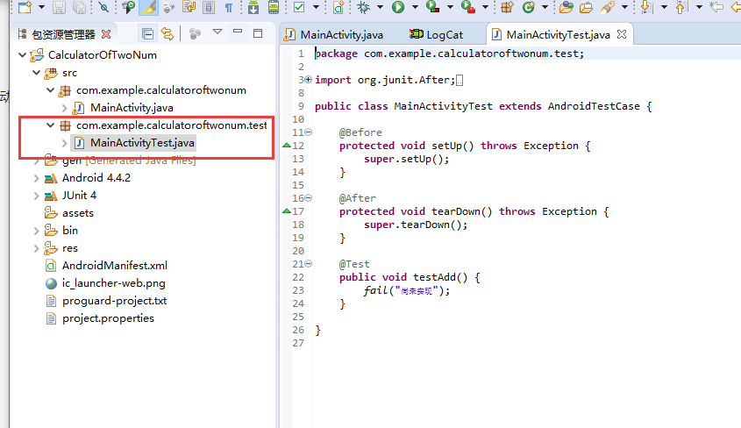Minimize the Package Explorer panel
741x428 pixels.
238,32
